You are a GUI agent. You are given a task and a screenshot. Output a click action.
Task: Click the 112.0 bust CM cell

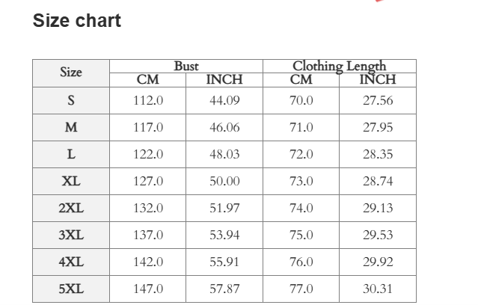tap(148, 101)
